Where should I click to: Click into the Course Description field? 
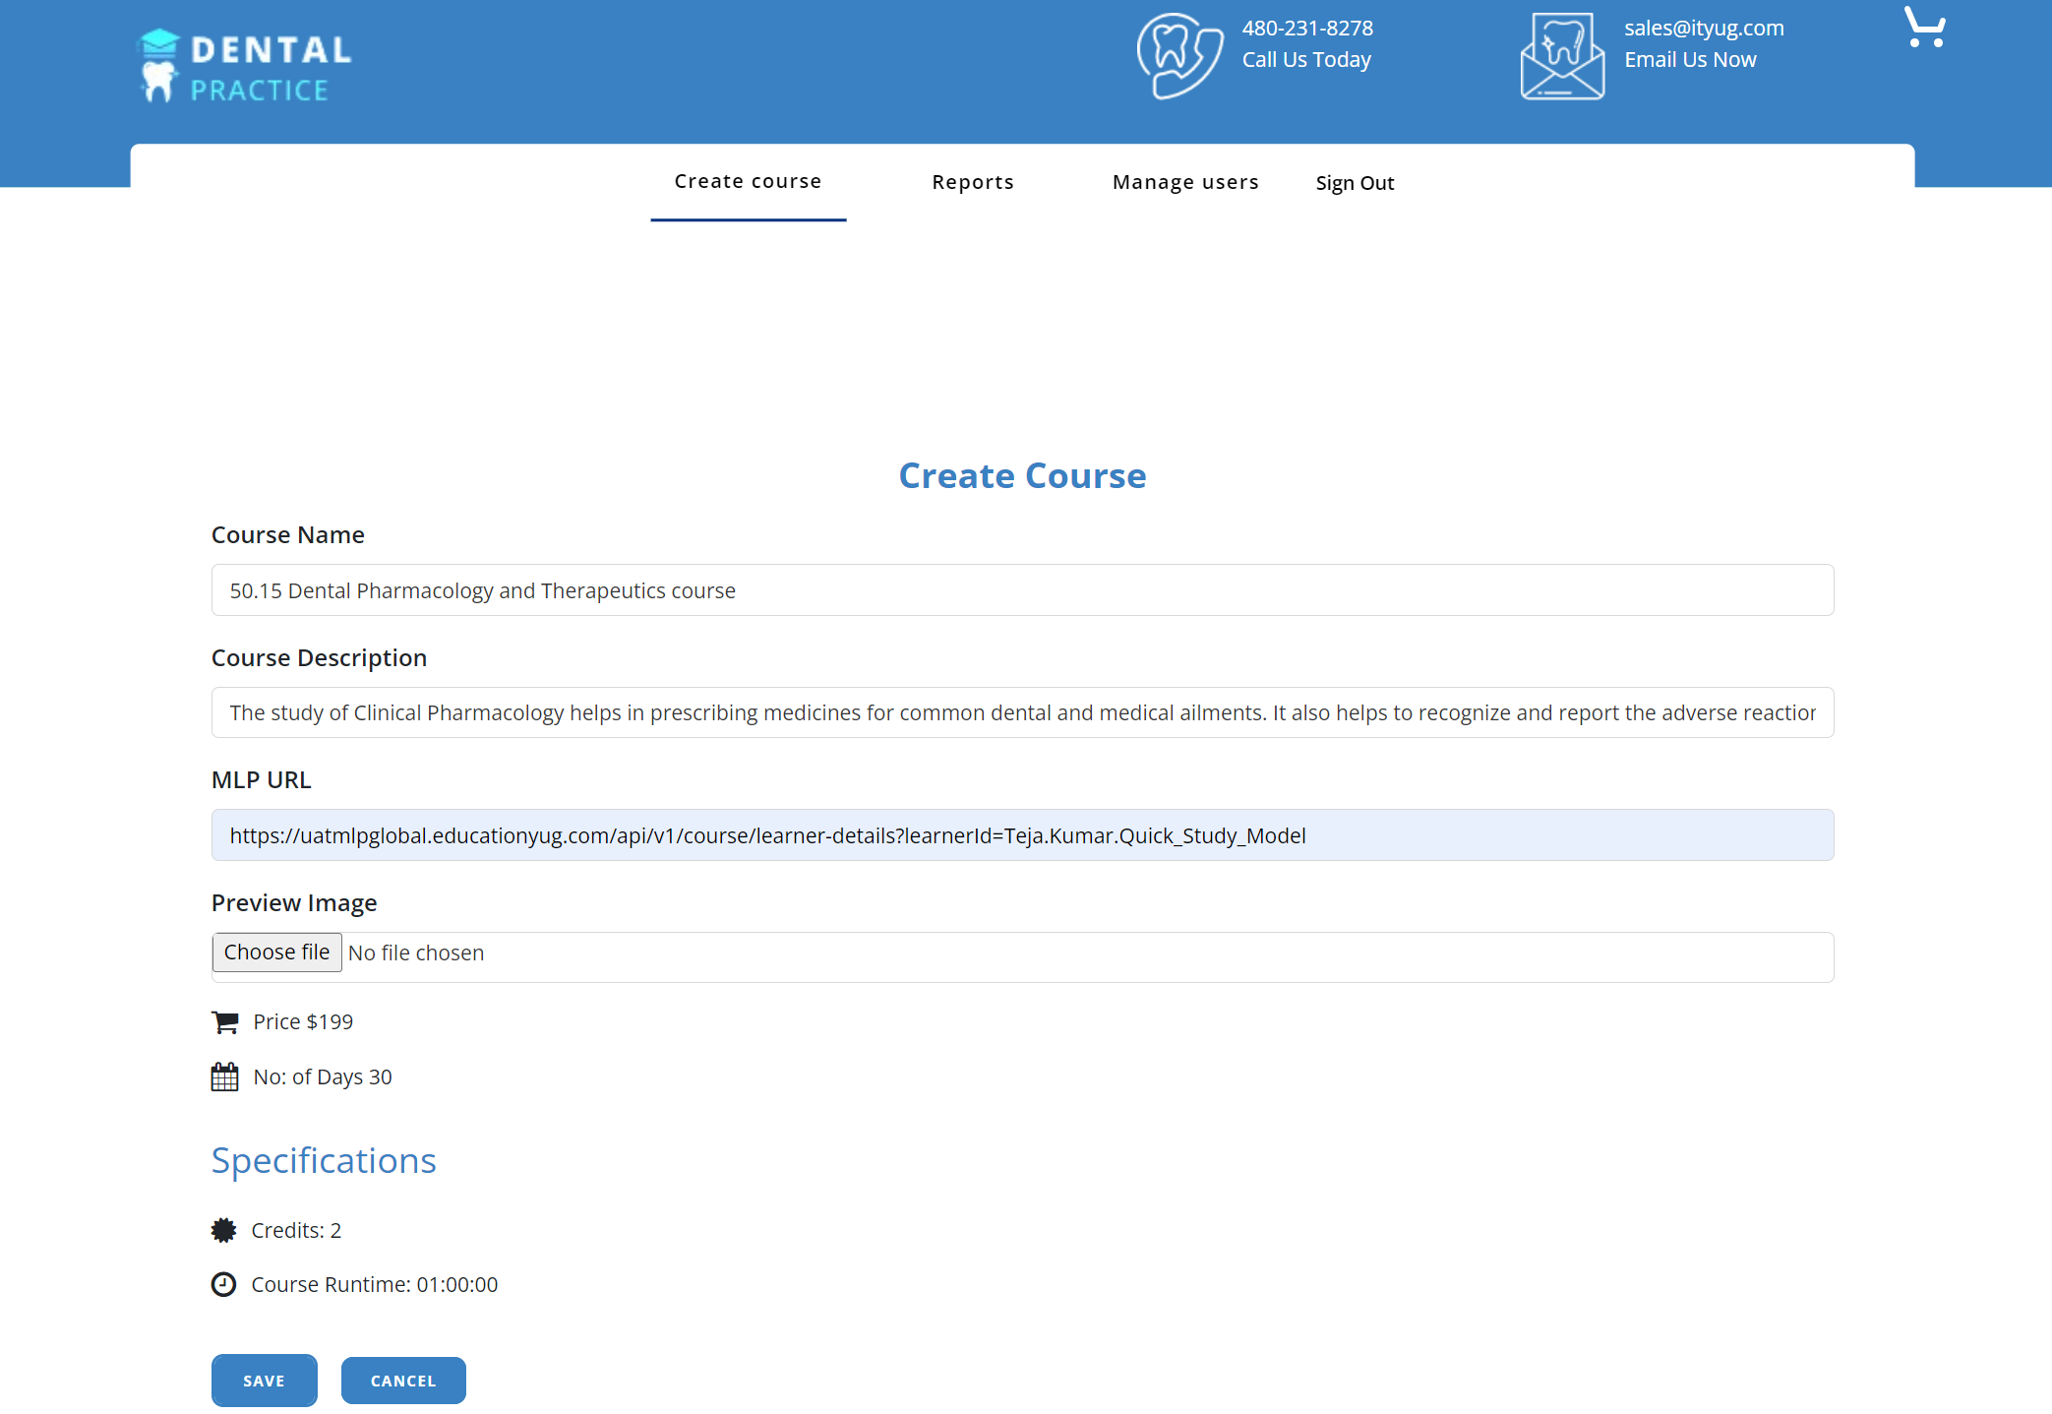pos(1022,712)
